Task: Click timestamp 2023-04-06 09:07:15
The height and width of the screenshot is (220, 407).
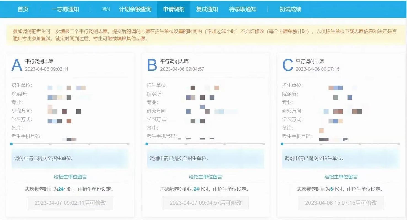Action: pos(318,69)
